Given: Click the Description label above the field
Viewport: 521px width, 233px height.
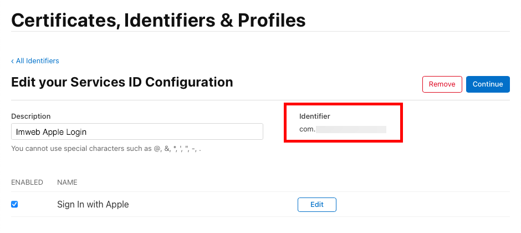Looking at the screenshot, I should click(30, 116).
